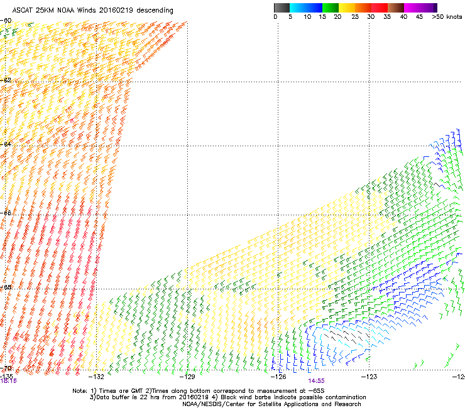Click the "45" legend scale label
The height and width of the screenshot is (408, 465).
pyautogui.click(x=419, y=17)
